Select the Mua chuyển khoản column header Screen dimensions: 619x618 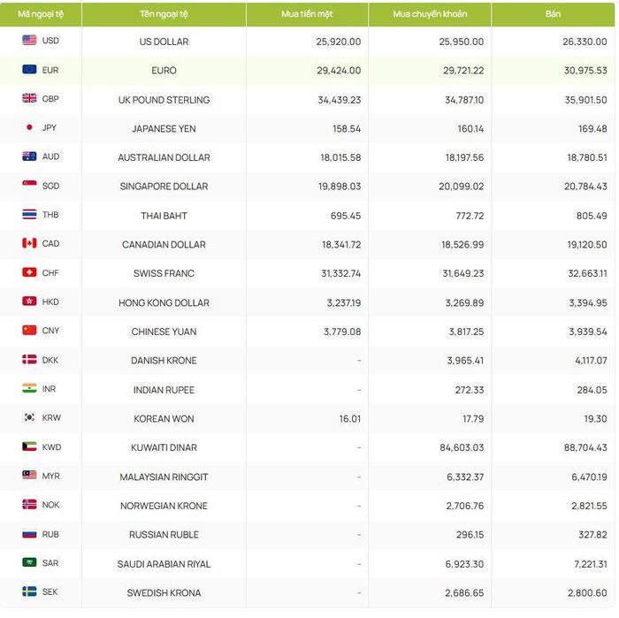430,14
